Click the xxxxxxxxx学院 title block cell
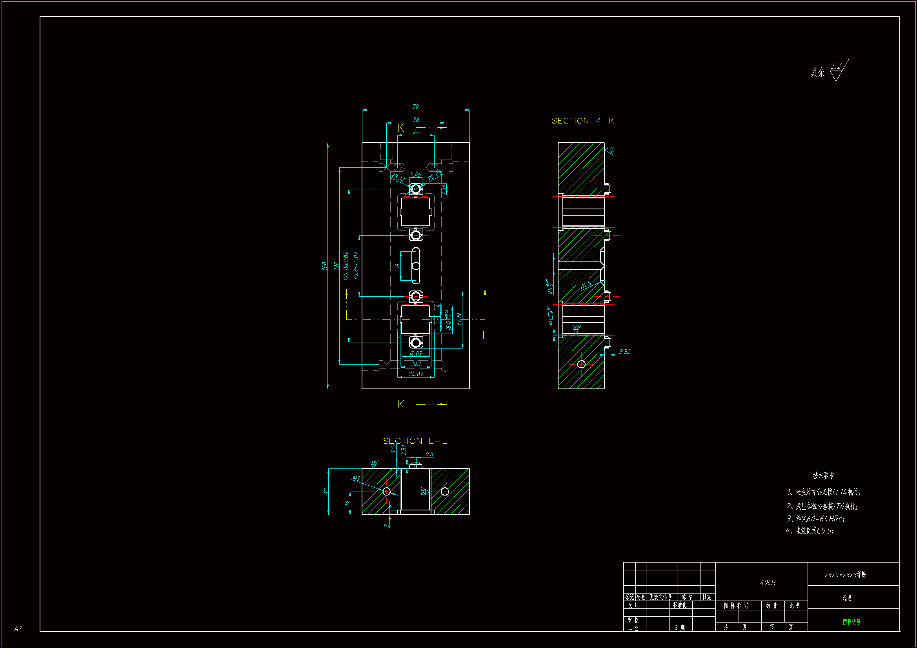Viewport: 917px width, 648px height. [x=845, y=575]
